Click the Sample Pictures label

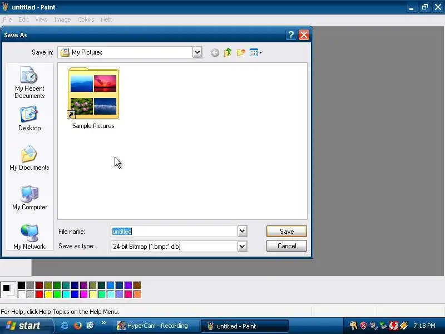click(93, 126)
